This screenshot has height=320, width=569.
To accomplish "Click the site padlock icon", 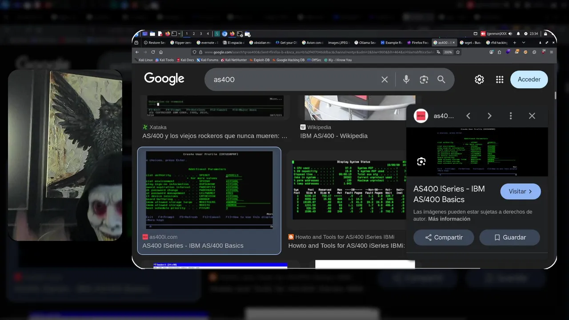I will click(200, 52).
